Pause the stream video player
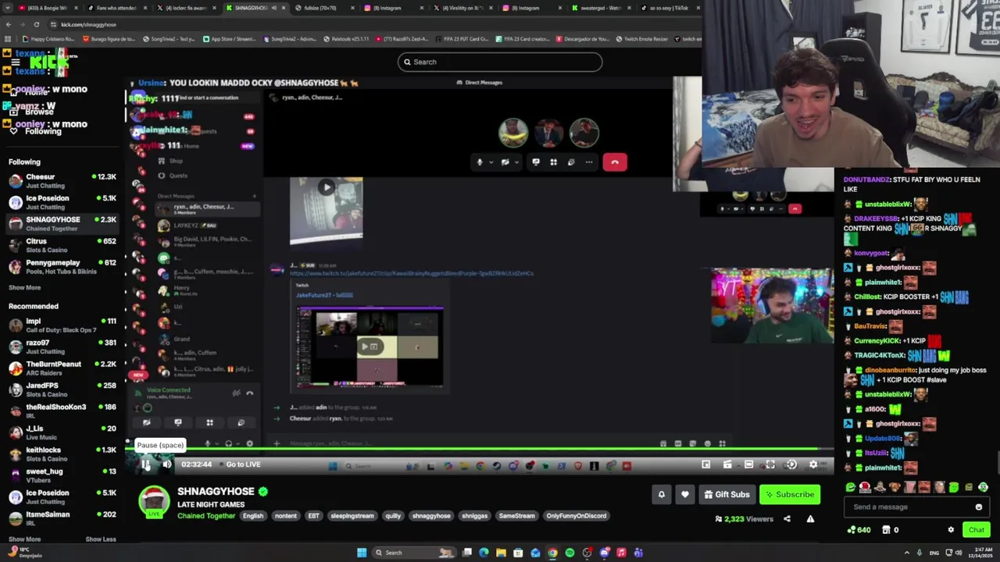1000x562 pixels. (x=146, y=464)
